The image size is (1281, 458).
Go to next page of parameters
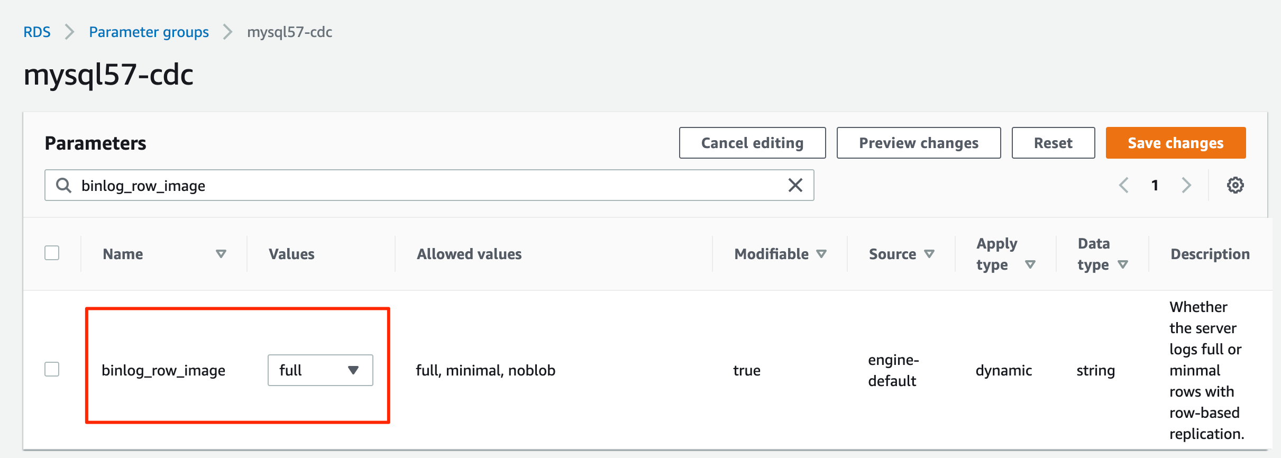1186,185
